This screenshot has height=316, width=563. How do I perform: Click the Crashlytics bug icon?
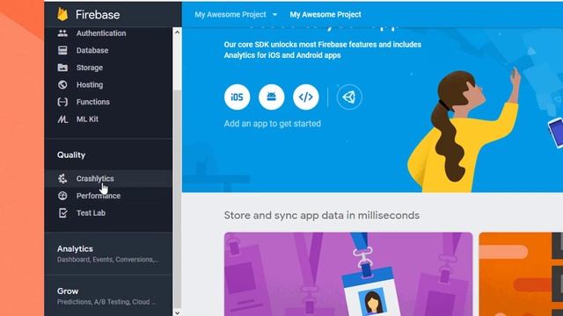(x=62, y=178)
